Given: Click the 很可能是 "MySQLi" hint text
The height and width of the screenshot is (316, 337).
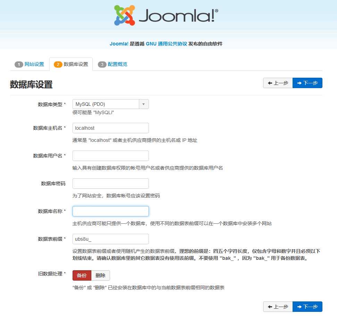Looking at the screenshot, I should coord(93,113).
